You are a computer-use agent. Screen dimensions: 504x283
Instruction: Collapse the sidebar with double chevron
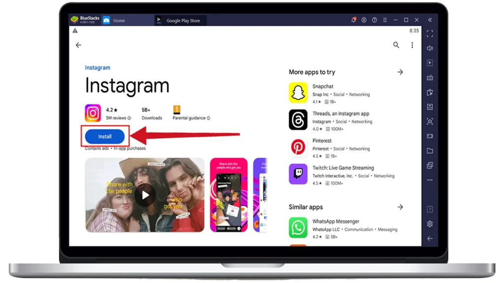click(x=430, y=20)
